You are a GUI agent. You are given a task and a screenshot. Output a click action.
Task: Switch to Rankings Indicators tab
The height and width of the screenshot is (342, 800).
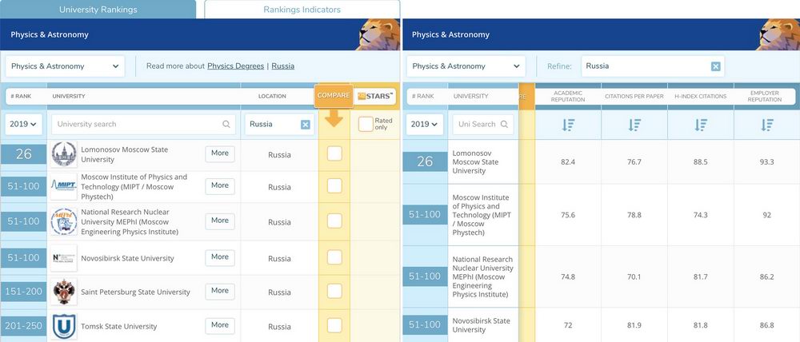[x=302, y=9]
